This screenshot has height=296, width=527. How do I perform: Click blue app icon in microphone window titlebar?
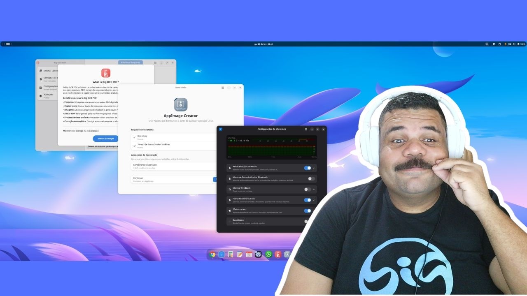tap(221, 129)
